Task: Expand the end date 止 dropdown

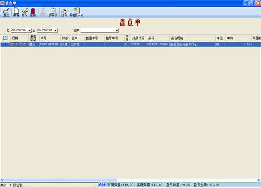Action: pyautogui.click(x=56, y=30)
